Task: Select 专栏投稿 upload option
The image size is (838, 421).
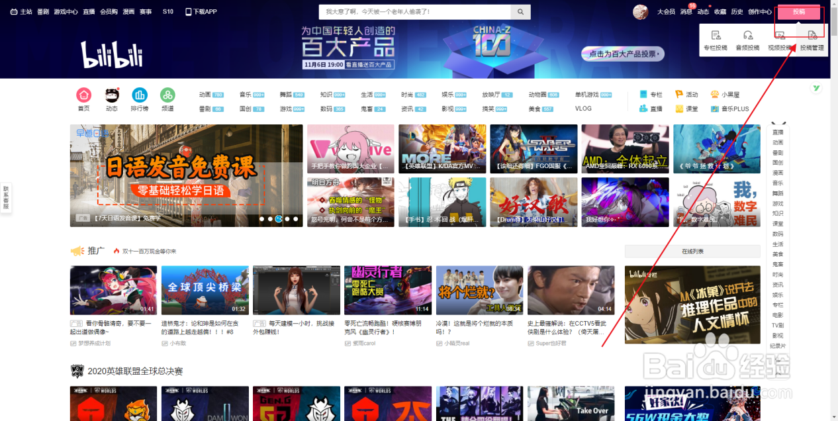Action: 716,41
